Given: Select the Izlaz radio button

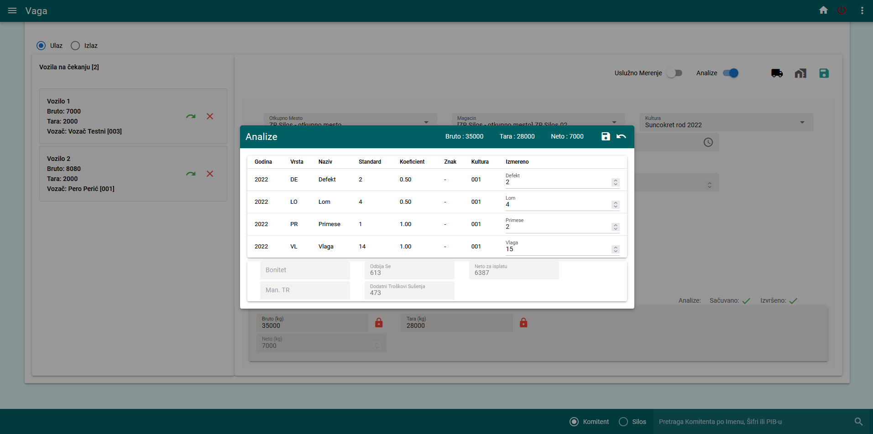Looking at the screenshot, I should click(x=75, y=46).
